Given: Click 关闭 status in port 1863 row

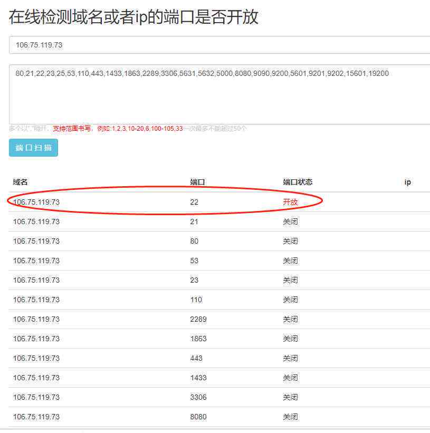Looking at the screenshot, I should [290, 339].
